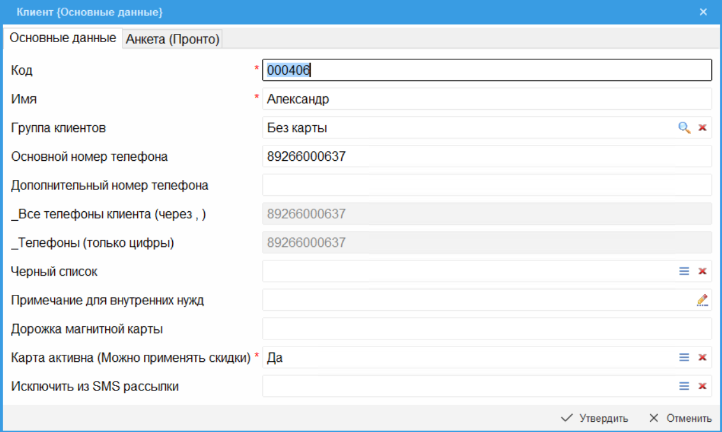
Task: Click the Без карты group value
Action: pyautogui.click(x=466, y=128)
